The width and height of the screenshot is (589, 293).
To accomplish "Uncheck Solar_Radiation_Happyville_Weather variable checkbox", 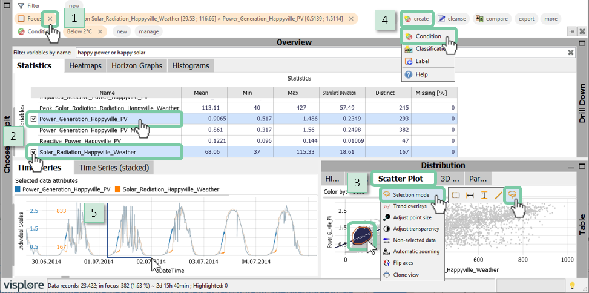I will pos(34,152).
